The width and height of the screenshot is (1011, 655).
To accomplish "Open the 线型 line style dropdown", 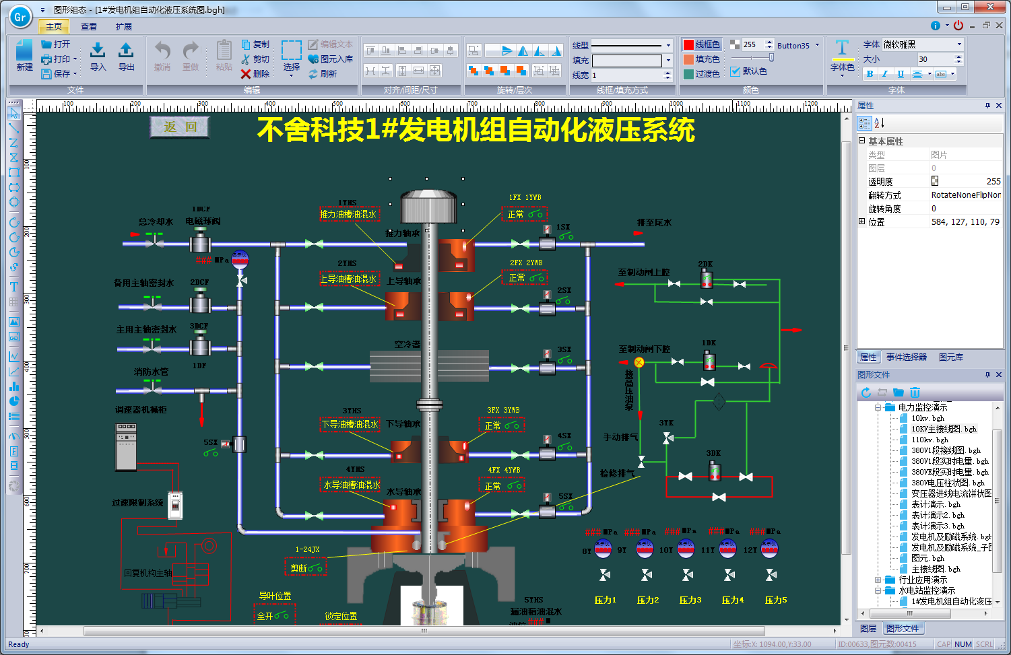I will click(668, 45).
